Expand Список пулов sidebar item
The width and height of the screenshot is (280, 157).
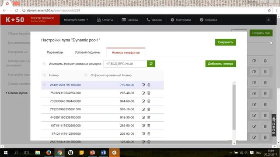point(17,93)
